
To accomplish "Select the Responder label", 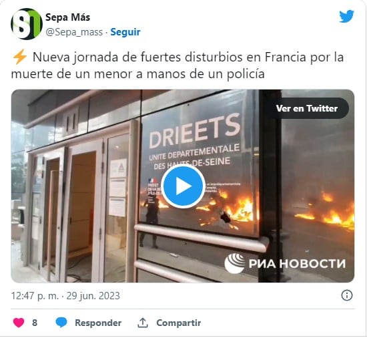I will point(98,323).
